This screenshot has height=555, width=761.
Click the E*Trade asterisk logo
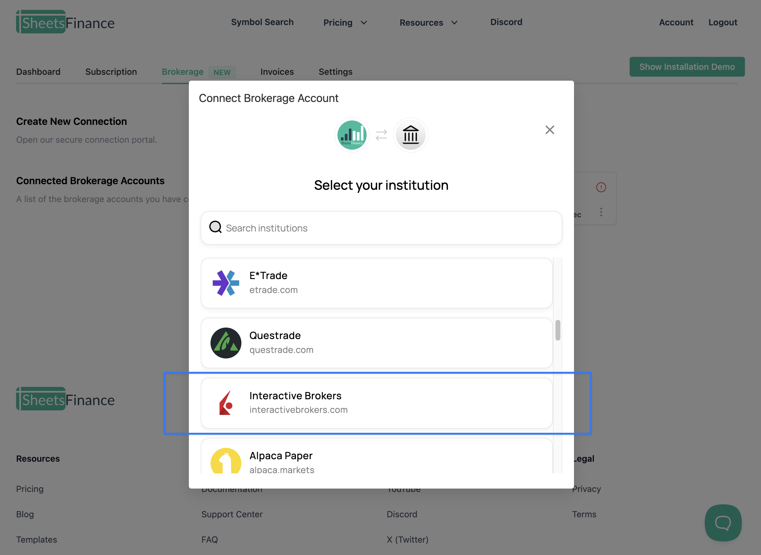(226, 283)
